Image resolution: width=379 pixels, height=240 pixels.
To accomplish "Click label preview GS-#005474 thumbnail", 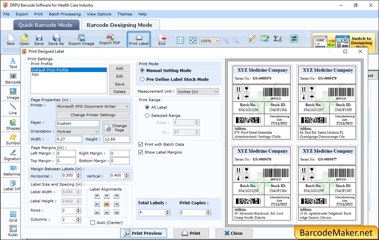I will pos(262,103).
